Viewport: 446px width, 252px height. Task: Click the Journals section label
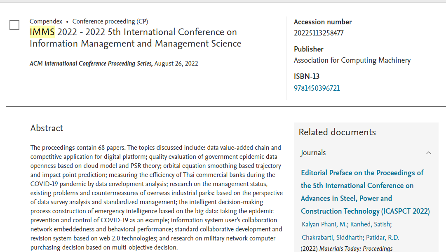point(313,153)
